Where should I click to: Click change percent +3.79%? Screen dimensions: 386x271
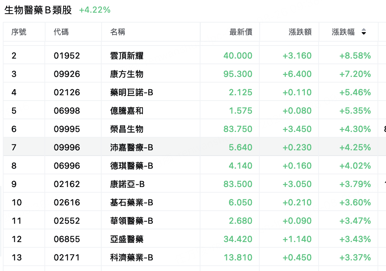355,184
